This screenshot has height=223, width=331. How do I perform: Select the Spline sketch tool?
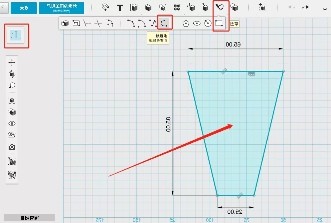pyautogui.click(x=153, y=23)
